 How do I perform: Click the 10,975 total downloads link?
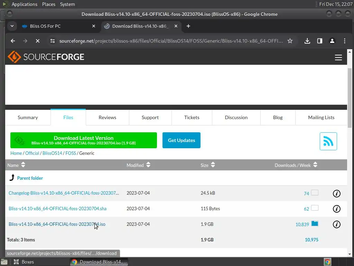click(311, 240)
